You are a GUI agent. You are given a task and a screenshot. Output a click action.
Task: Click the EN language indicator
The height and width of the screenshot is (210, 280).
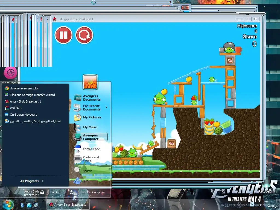click(x=252, y=204)
